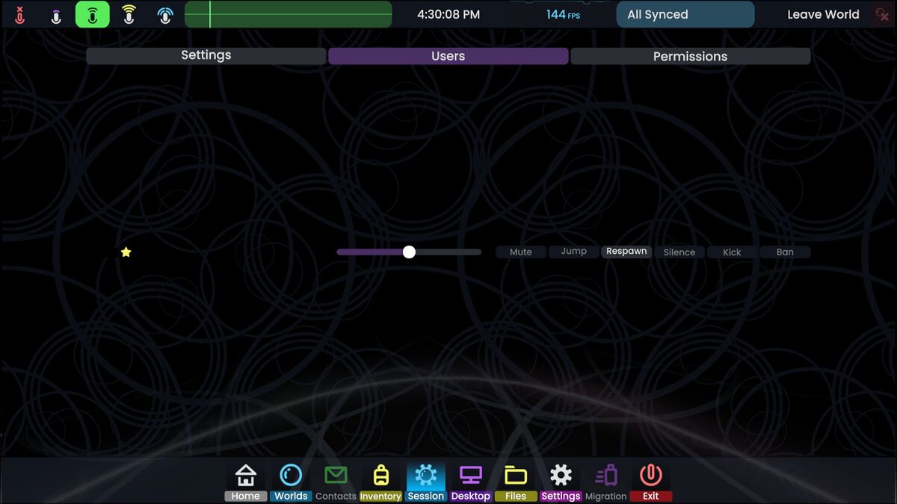Screen dimensions: 897x504
Task: Mute your microphone
Action: pyautogui.click(x=19, y=14)
